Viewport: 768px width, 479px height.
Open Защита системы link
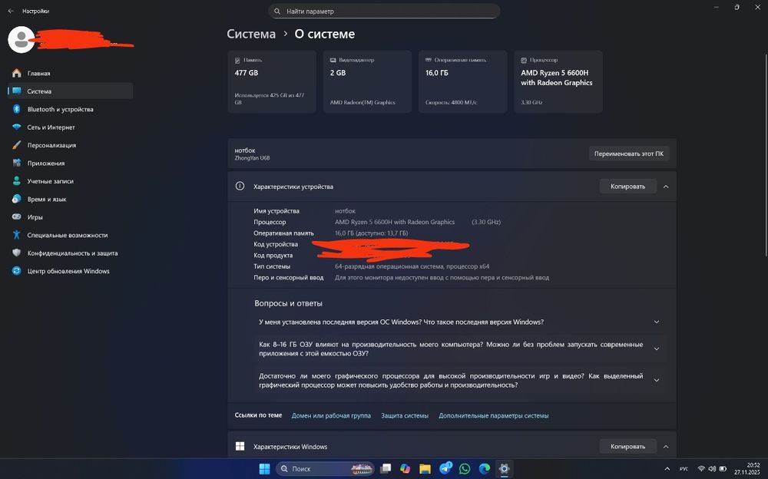pyautogui.click(x=405, y=416)
